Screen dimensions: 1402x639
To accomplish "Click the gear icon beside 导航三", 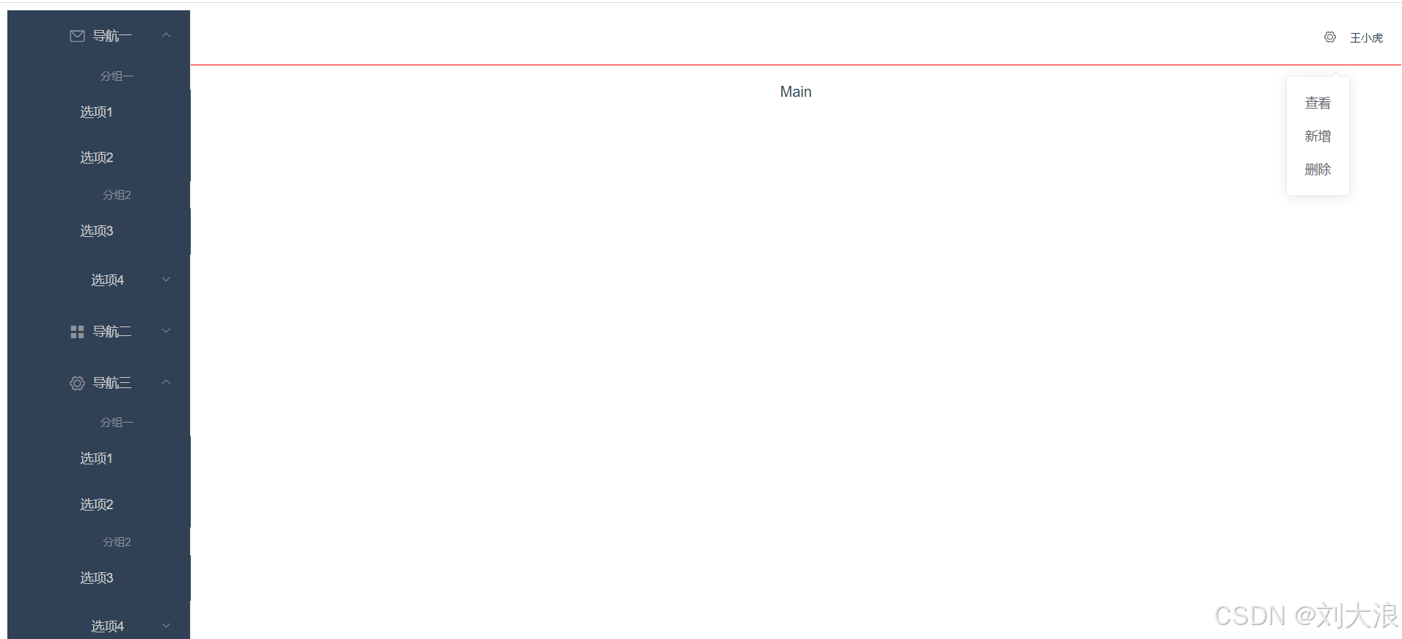I will (77, 383).
